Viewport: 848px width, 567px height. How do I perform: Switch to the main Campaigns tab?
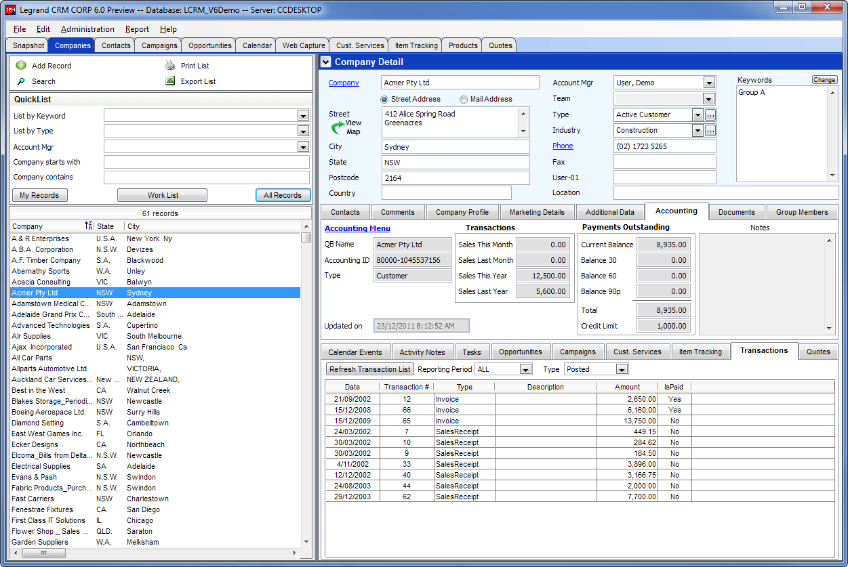point(159,45)
